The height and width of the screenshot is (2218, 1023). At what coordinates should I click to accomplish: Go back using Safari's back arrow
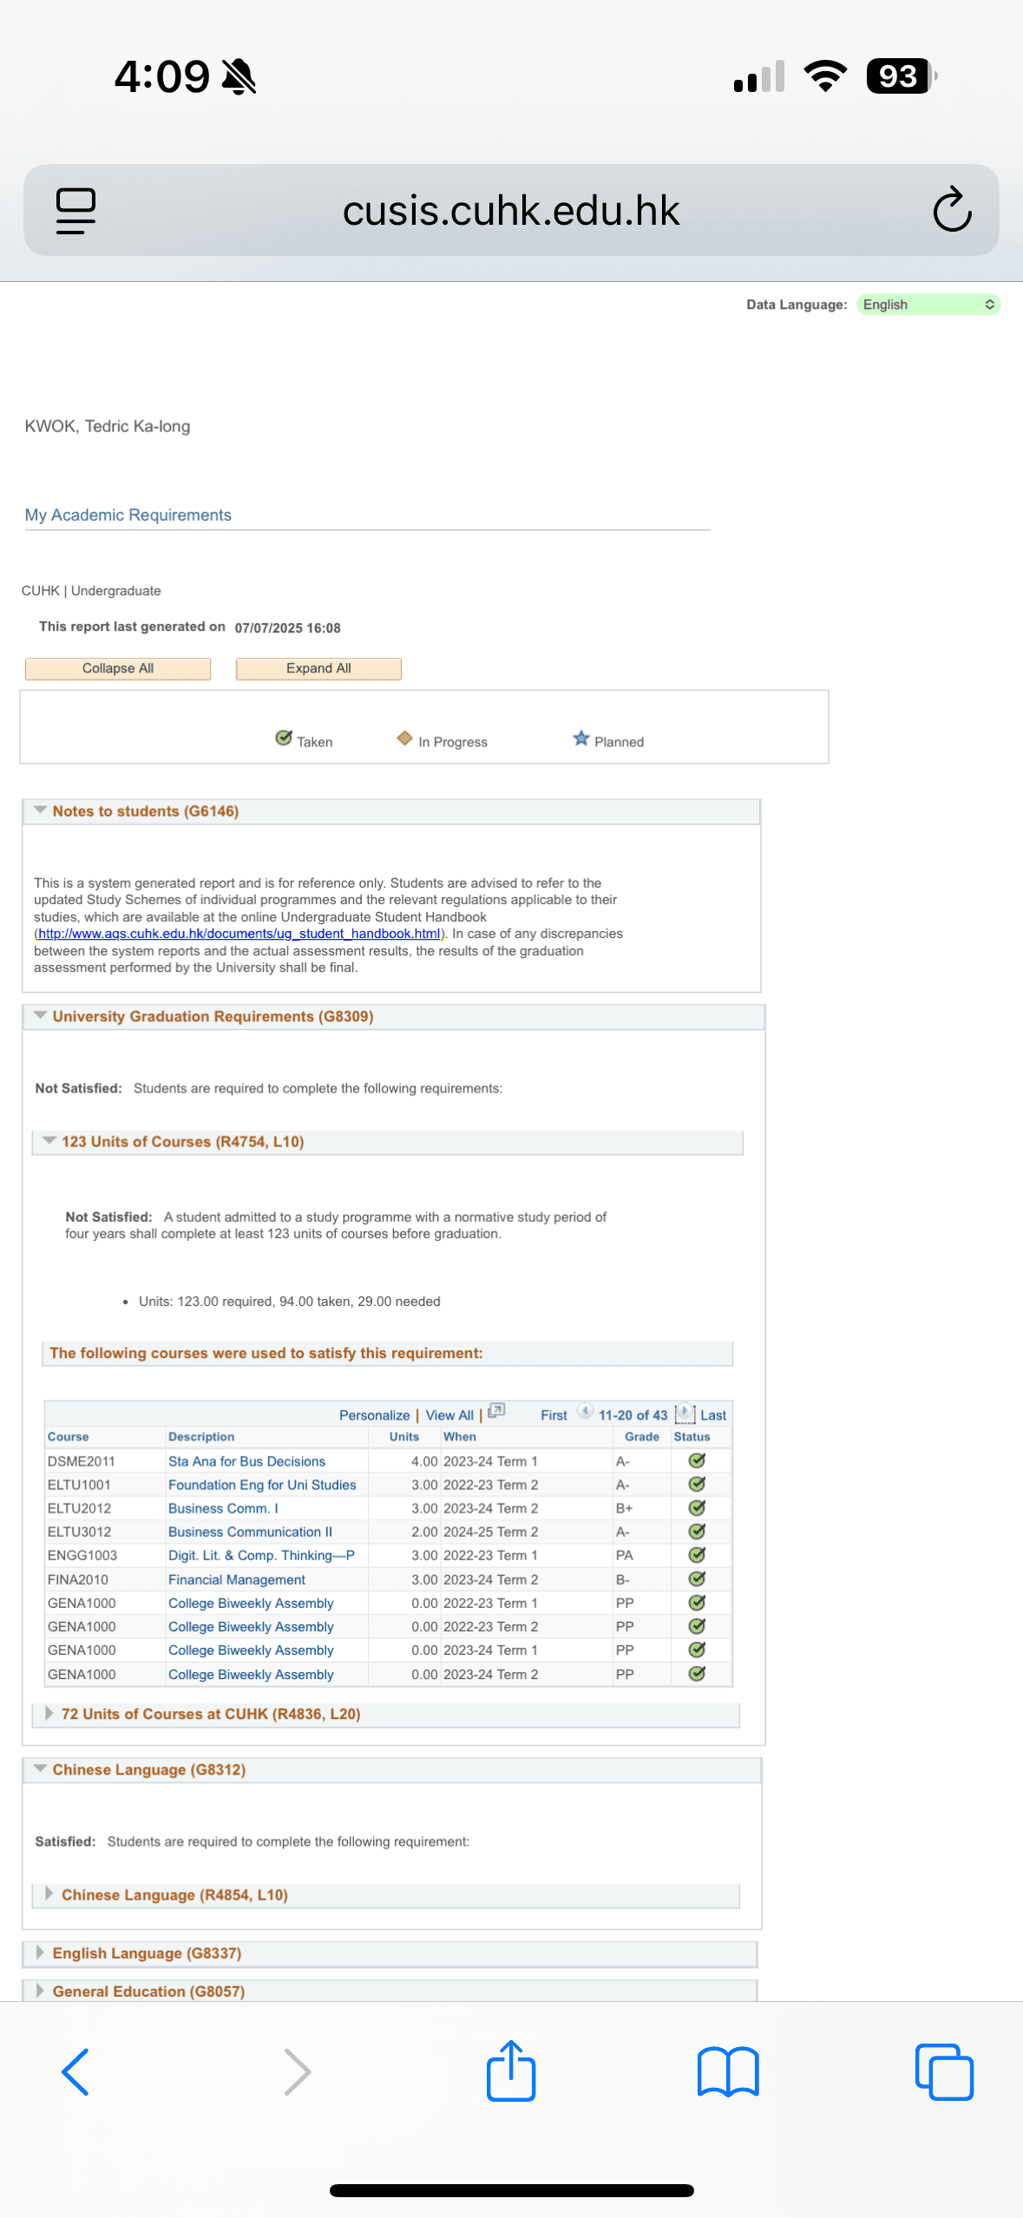point(75,2071)
